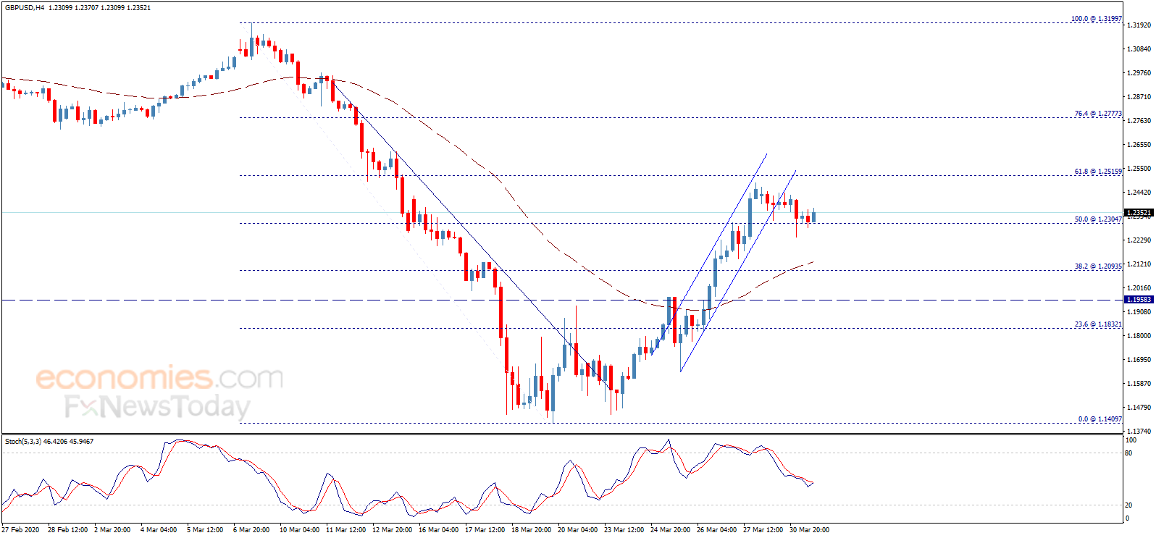The image size is (1156, 538).
Task: Select the 10 Mar 04:00 time label
Action: (x=299, y=530)
